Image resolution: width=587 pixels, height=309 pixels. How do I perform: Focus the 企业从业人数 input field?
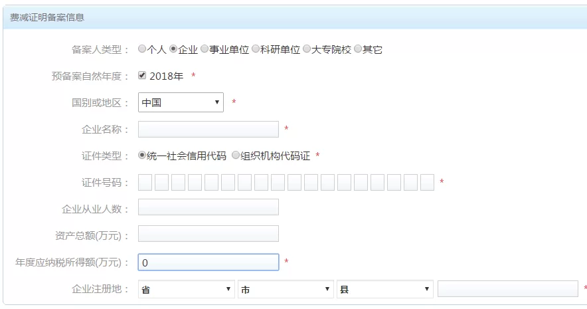(208, 207)
